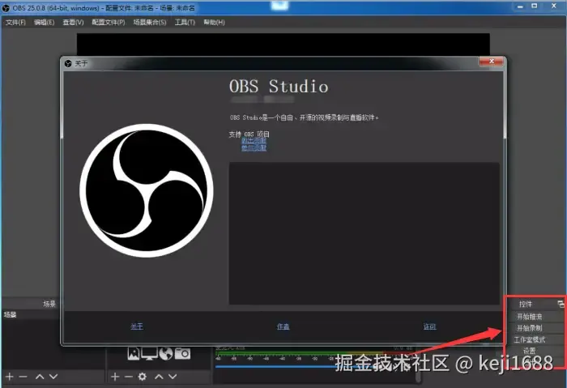Click the '支持 OBS 项目' label

click(x=249, y=134)
